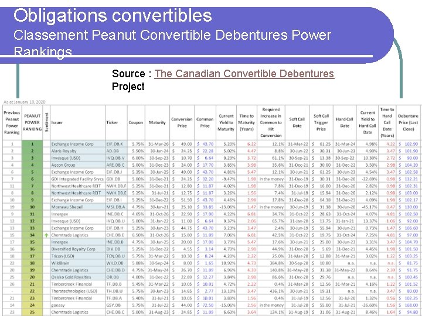This screenshot has height=316, width=422.
Task: Click the OR.DB ticker cell
Action: [x=116, y=277]
